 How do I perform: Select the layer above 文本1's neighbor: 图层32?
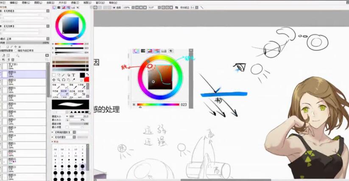[24, 82]
